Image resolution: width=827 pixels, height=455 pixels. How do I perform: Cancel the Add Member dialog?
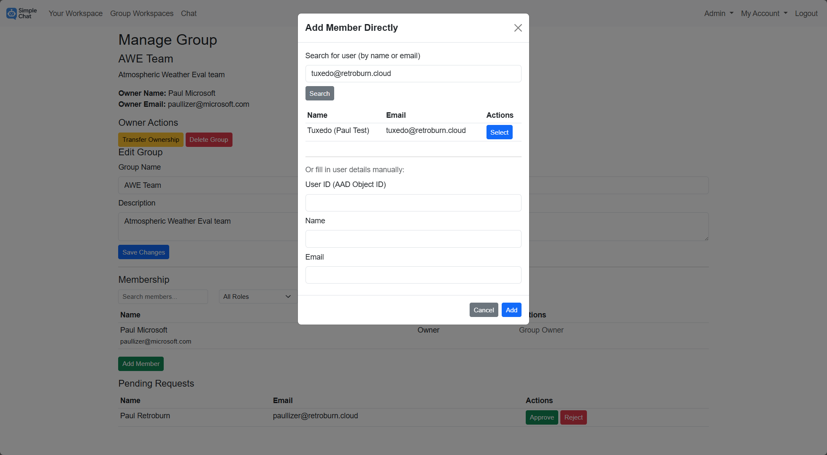pyautogui.click(x=484, y=310)
